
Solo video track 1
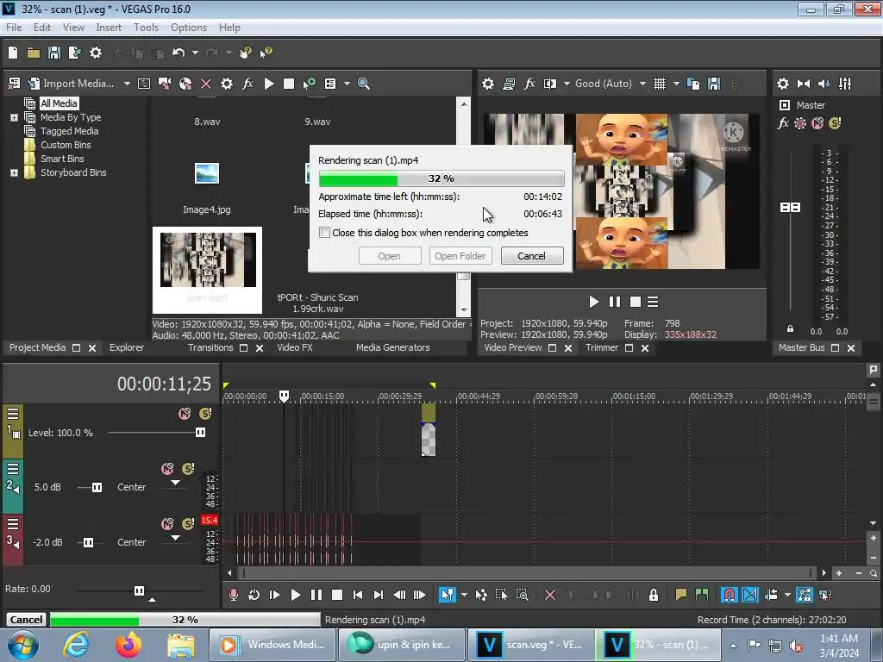tap(205, 414)
